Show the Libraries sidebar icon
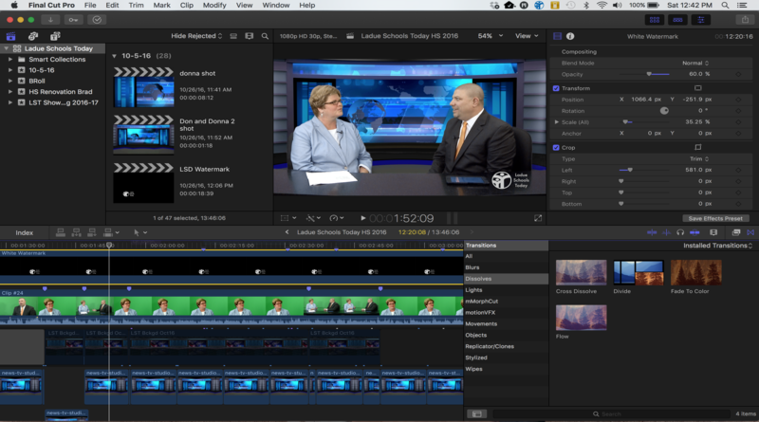The height and width of the screenshot is (422, 759). tap(10, 36)
